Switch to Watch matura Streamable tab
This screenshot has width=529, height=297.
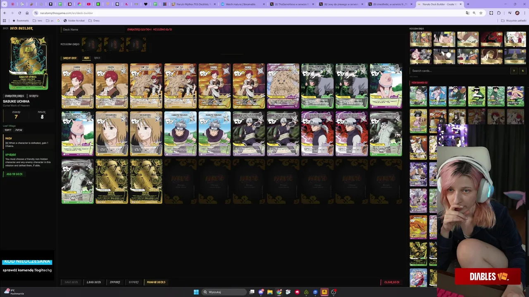[243, 4]
